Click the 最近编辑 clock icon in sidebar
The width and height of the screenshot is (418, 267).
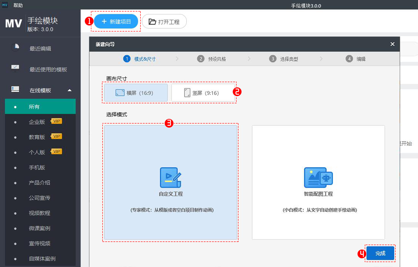(x=15, y=47)
